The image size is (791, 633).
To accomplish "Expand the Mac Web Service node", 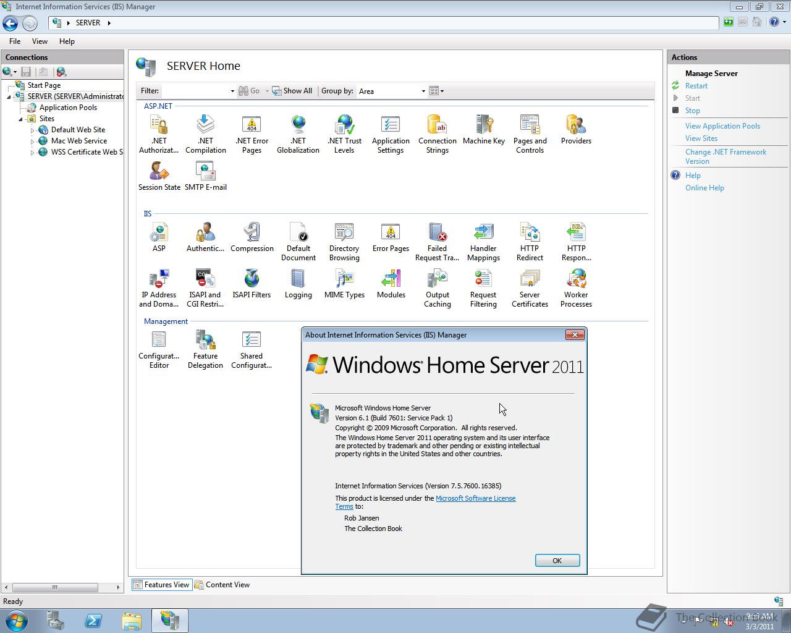I will click(32, 141).
